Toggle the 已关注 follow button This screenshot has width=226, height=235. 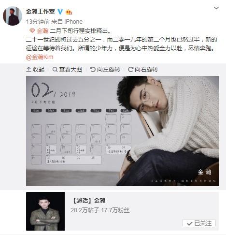point(199,223)
